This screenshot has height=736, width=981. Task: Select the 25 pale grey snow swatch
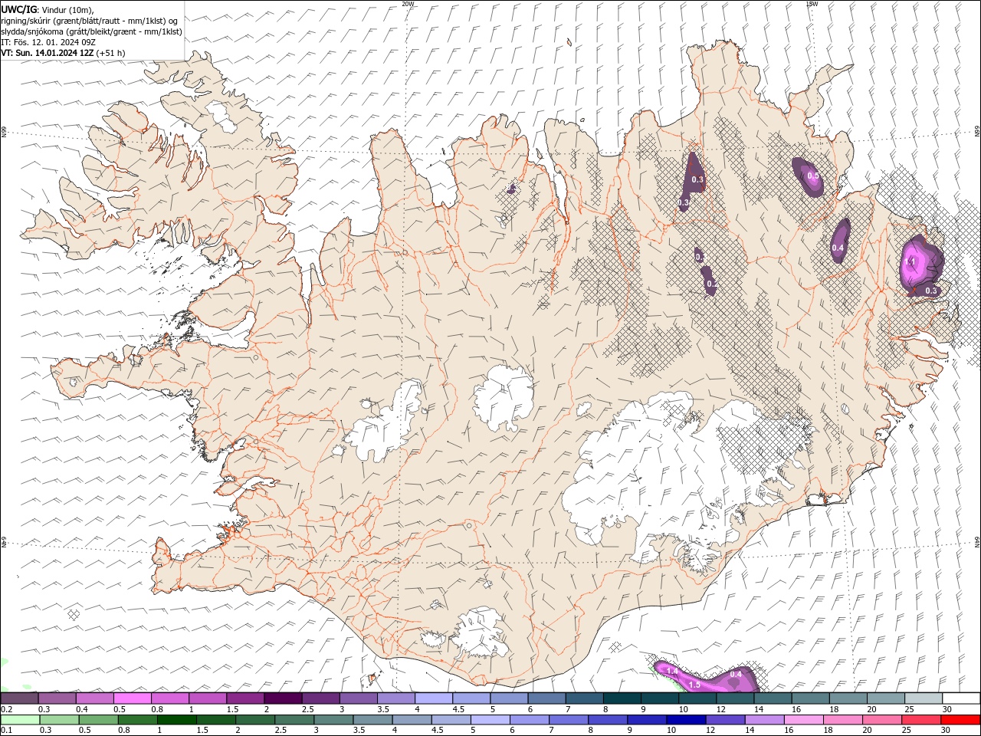click(924, 698)
